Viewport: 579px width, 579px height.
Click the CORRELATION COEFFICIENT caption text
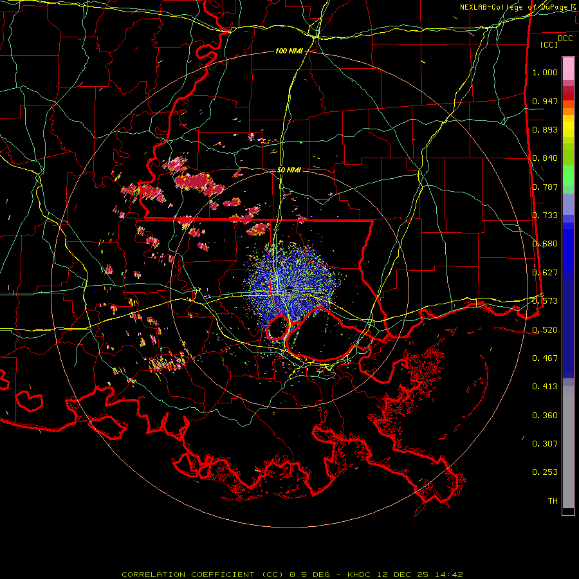point(188,574)
